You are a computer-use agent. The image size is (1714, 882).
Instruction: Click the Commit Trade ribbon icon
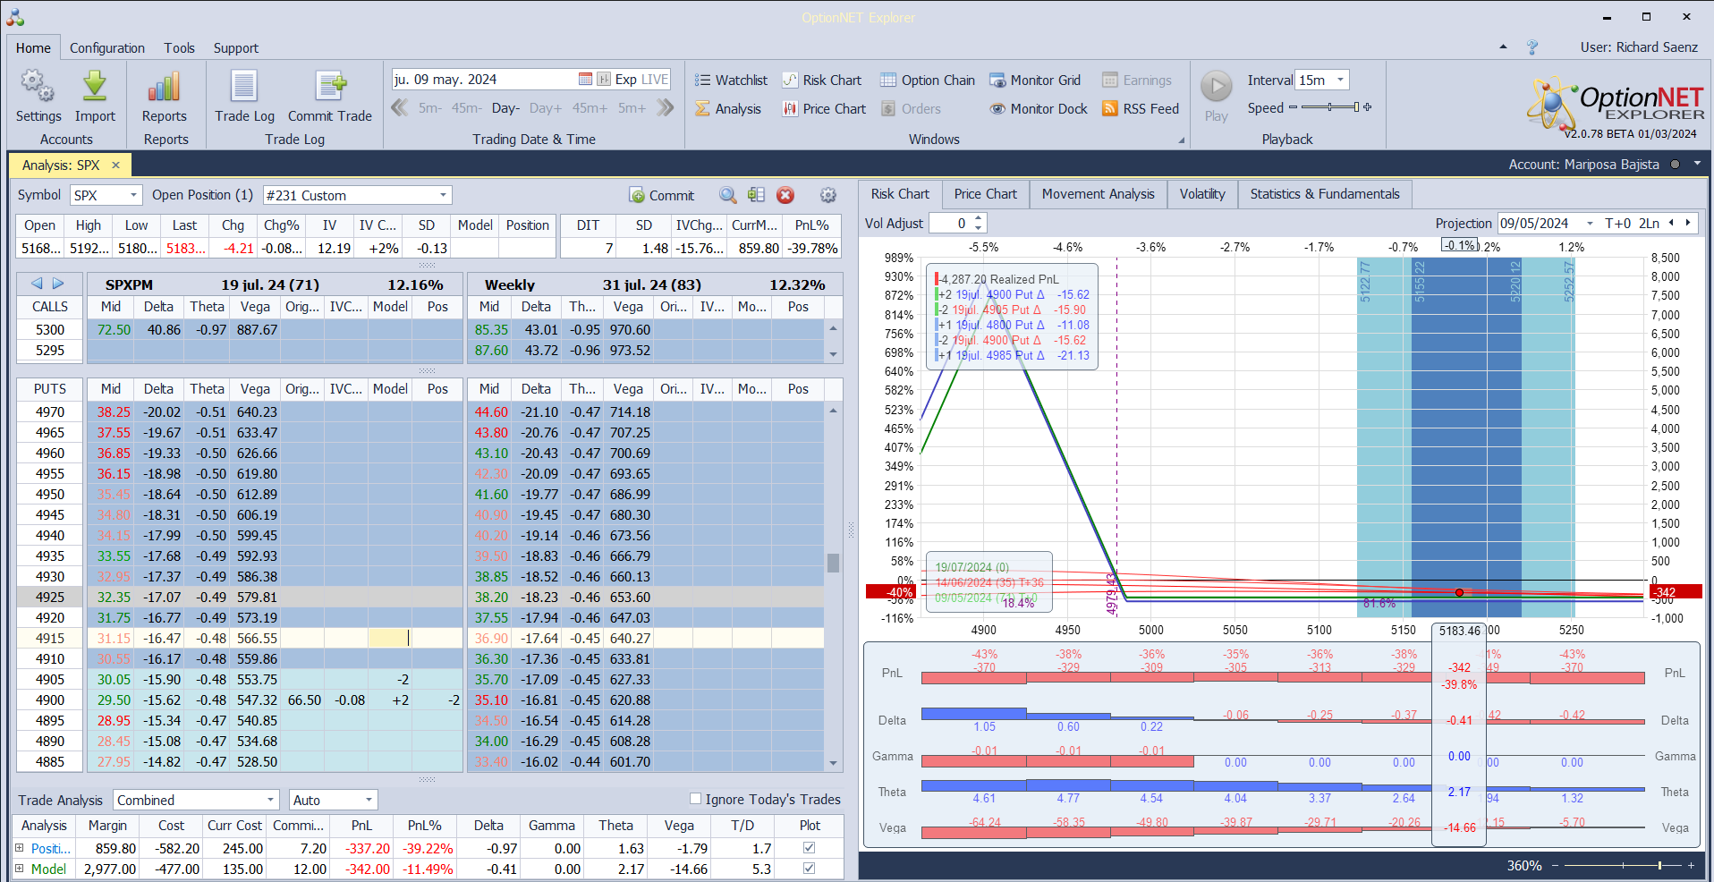click(x=330, y=86)
